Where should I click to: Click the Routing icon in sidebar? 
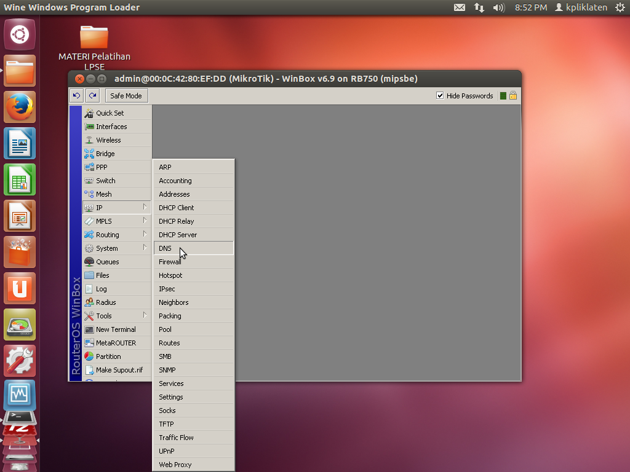(x=89, y=235)
